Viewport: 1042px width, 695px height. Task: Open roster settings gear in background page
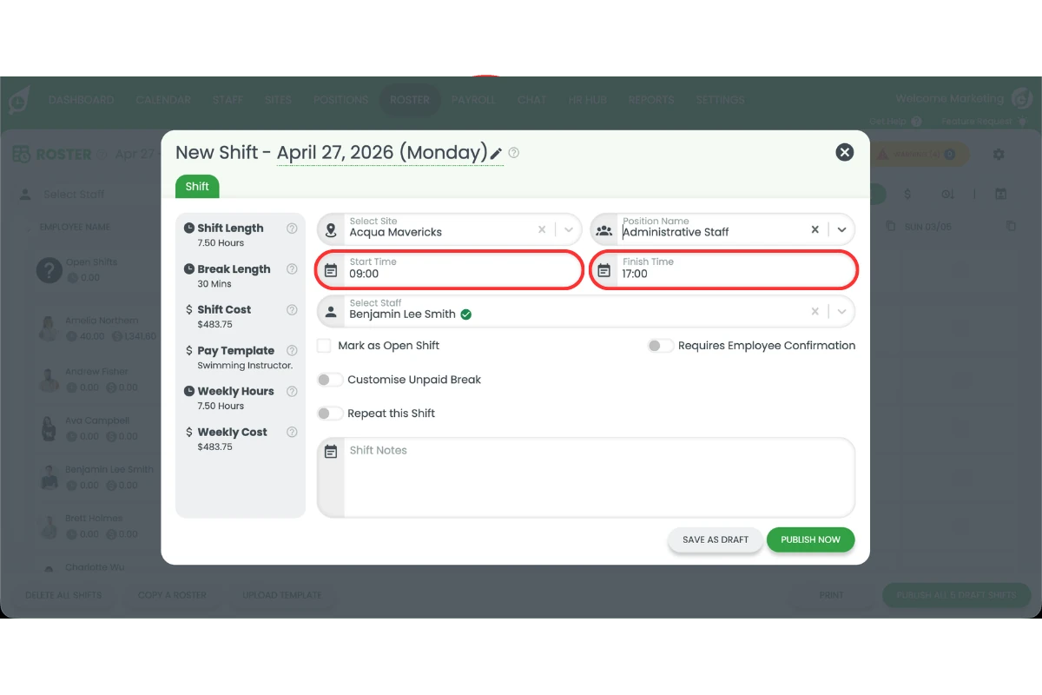pyautogui.click(x=999, y=155)
